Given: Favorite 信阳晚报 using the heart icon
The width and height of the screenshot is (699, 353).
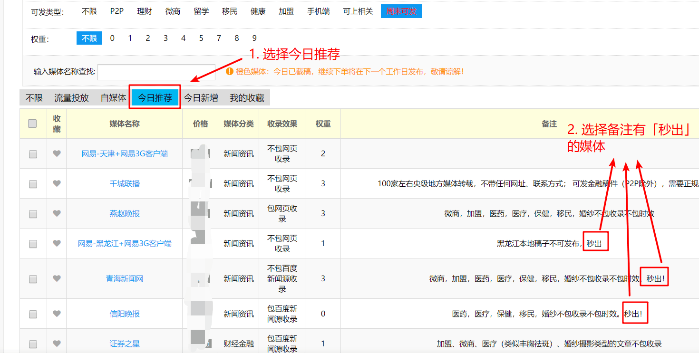Looking at the screenshot, I should (x=57, y=314).
